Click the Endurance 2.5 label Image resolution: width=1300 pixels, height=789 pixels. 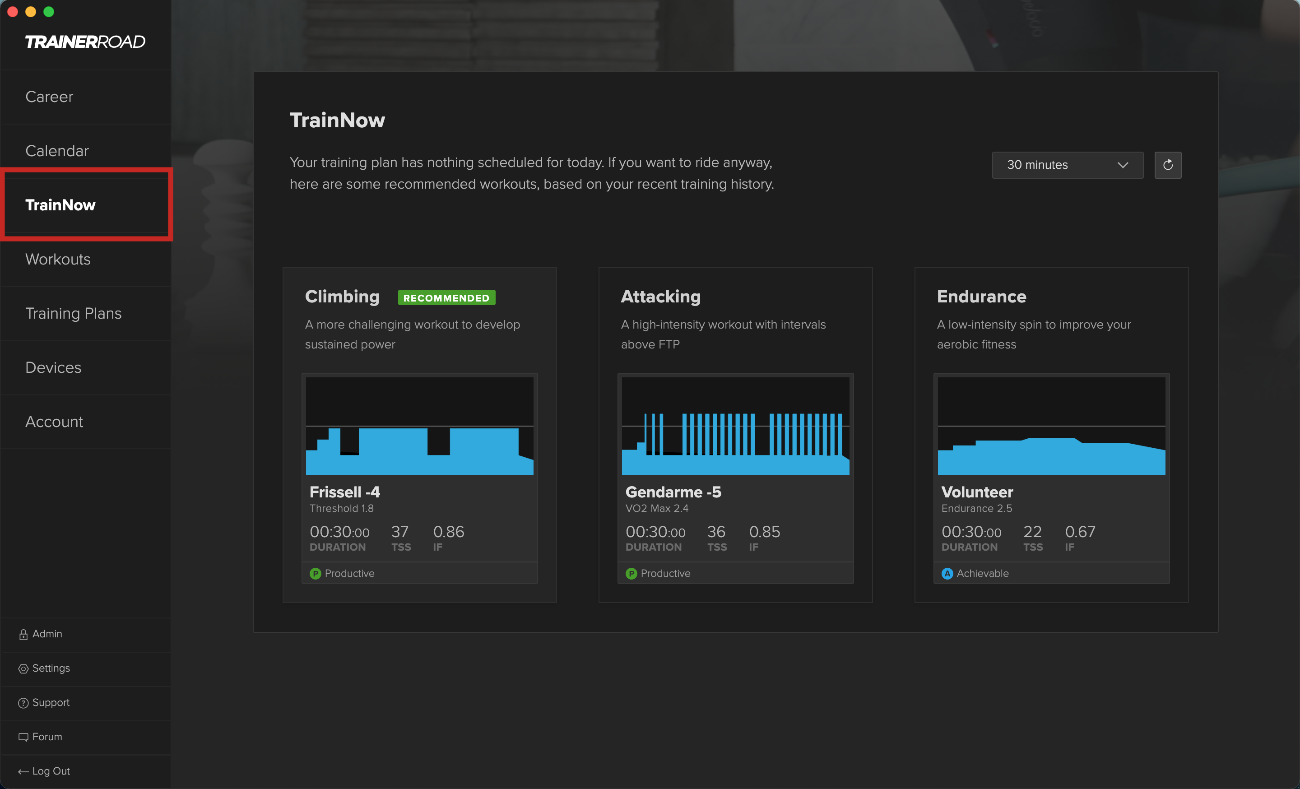pyautogui.click(x=977, y=508)
